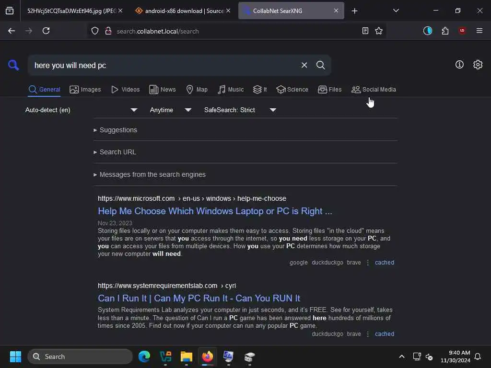The width and height of the screenshot is (491, 368).
Task: Submit search with the magnifier button
Action: pyautogui.click(x=320, y=65)
